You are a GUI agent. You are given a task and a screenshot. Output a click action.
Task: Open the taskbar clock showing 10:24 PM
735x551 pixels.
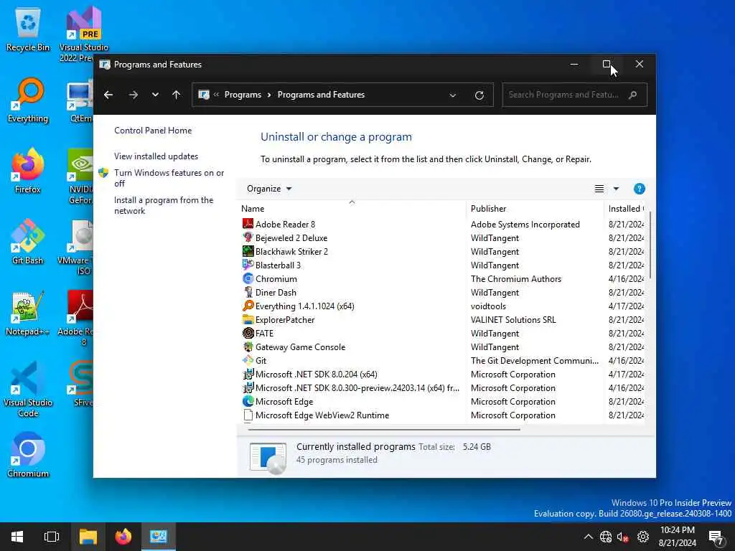678,537
